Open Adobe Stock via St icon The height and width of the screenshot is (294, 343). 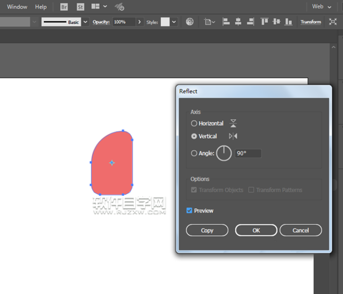pos(80,7)
